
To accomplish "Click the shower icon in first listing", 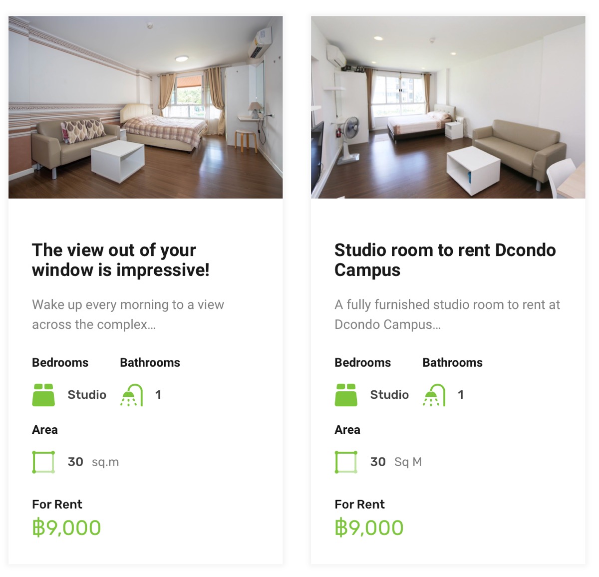I will point(132,395).
